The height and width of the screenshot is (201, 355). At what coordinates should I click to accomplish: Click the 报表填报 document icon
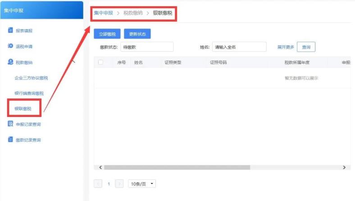(10, 30)
